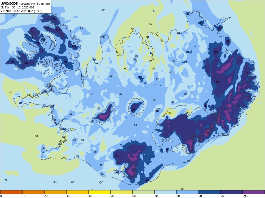Click the legend tick label '20'
This screenshot has height=198, width=265.
pyautogui.click(x=46, y=196)
